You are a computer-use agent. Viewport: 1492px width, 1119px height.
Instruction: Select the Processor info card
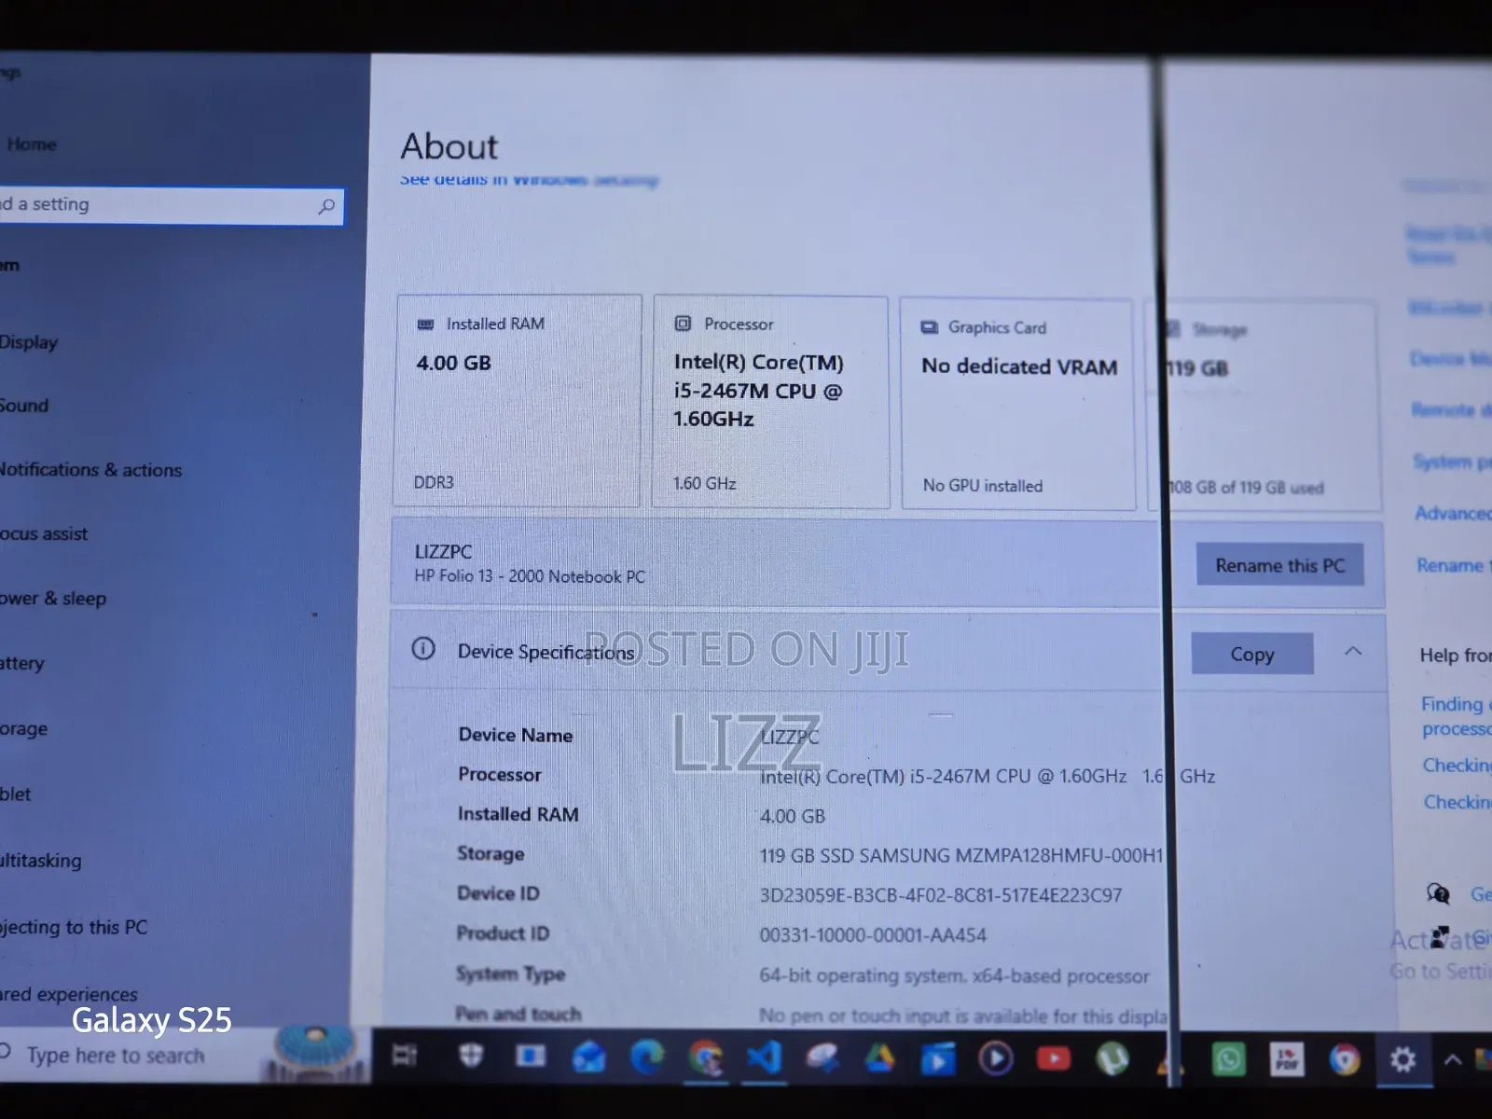pyautogui.click(x=770, y=402)
